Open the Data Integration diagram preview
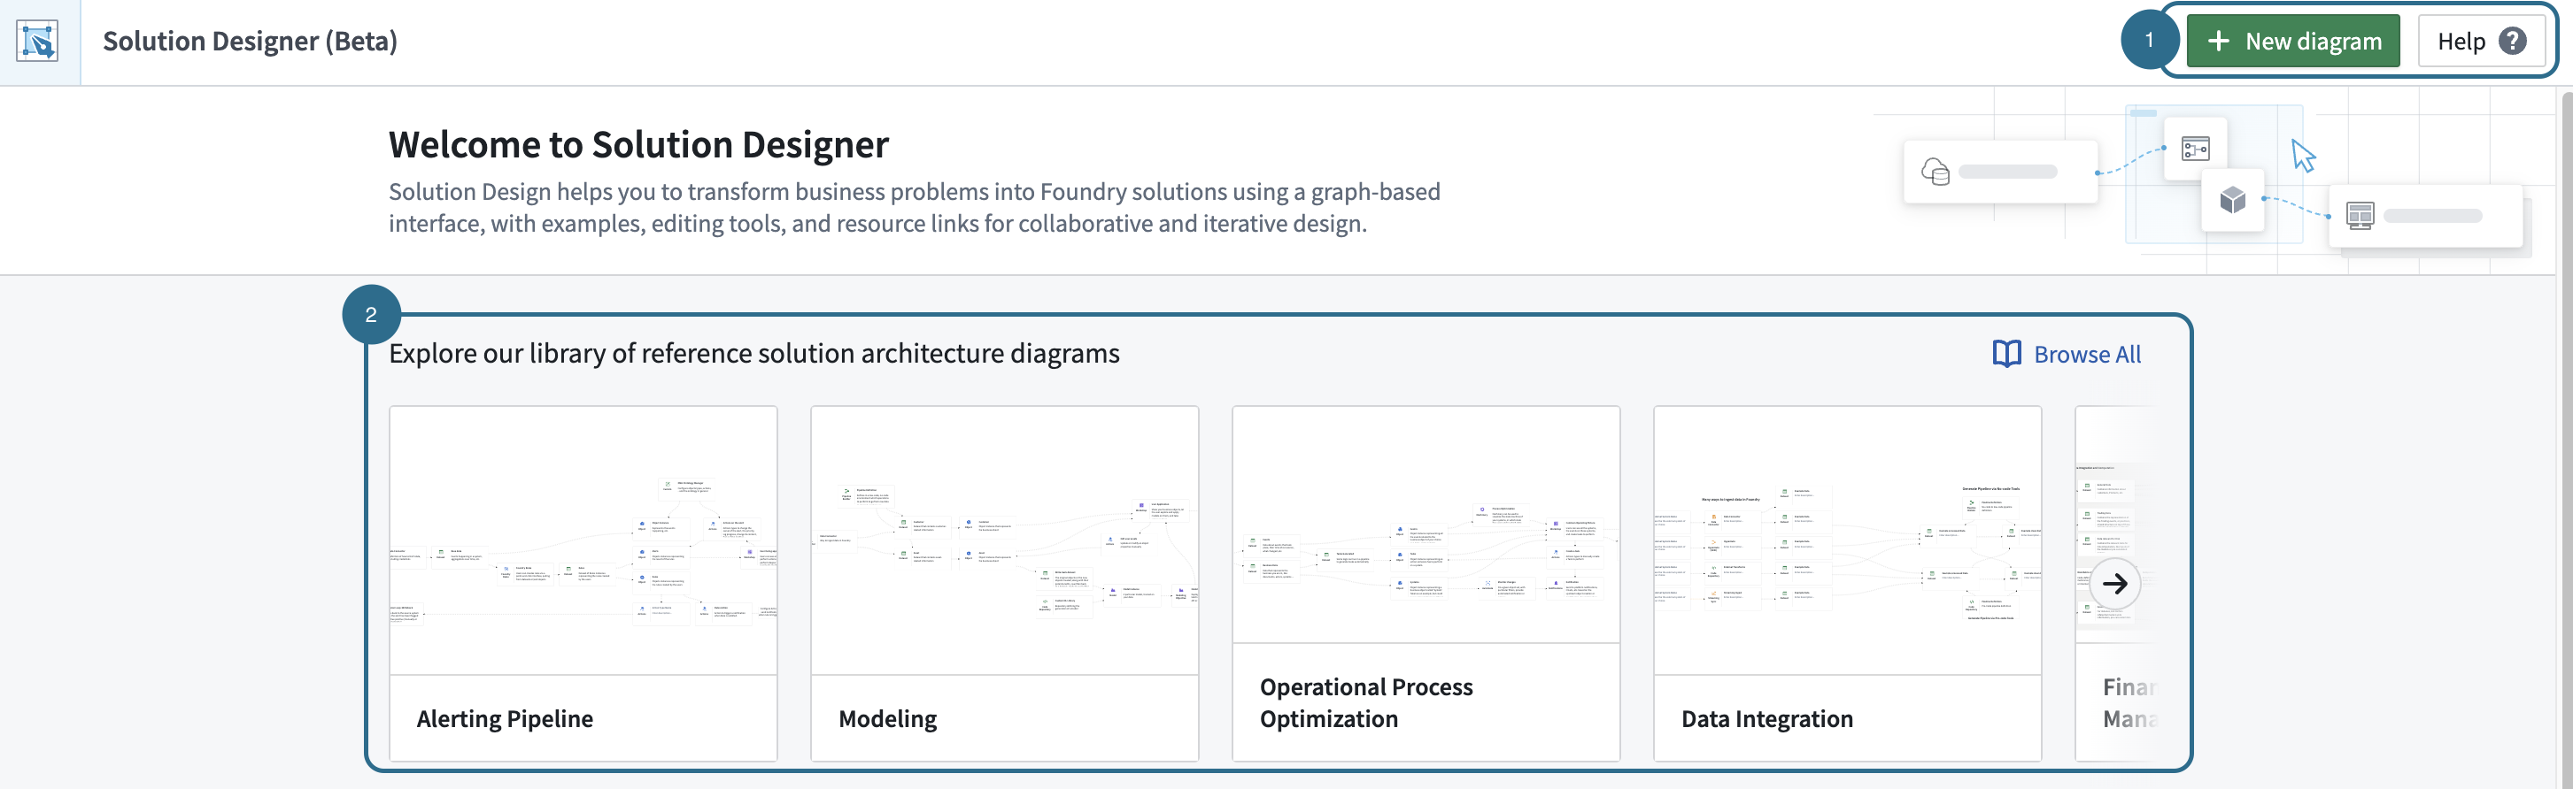 click(1848, 540)
